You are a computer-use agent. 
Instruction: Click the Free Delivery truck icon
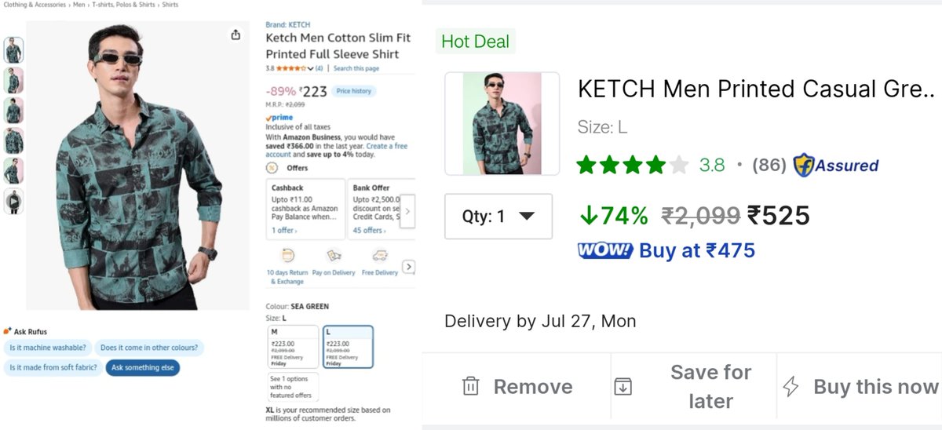point(379,255)
